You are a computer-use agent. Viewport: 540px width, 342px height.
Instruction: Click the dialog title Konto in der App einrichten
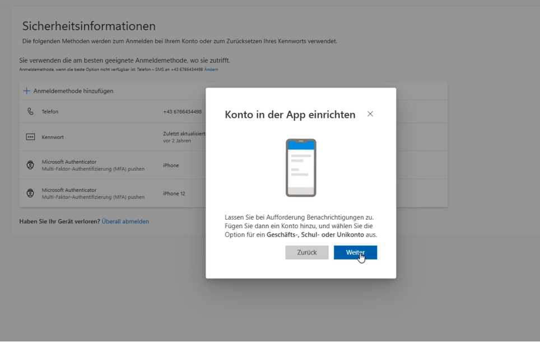[x=290, y=114]
